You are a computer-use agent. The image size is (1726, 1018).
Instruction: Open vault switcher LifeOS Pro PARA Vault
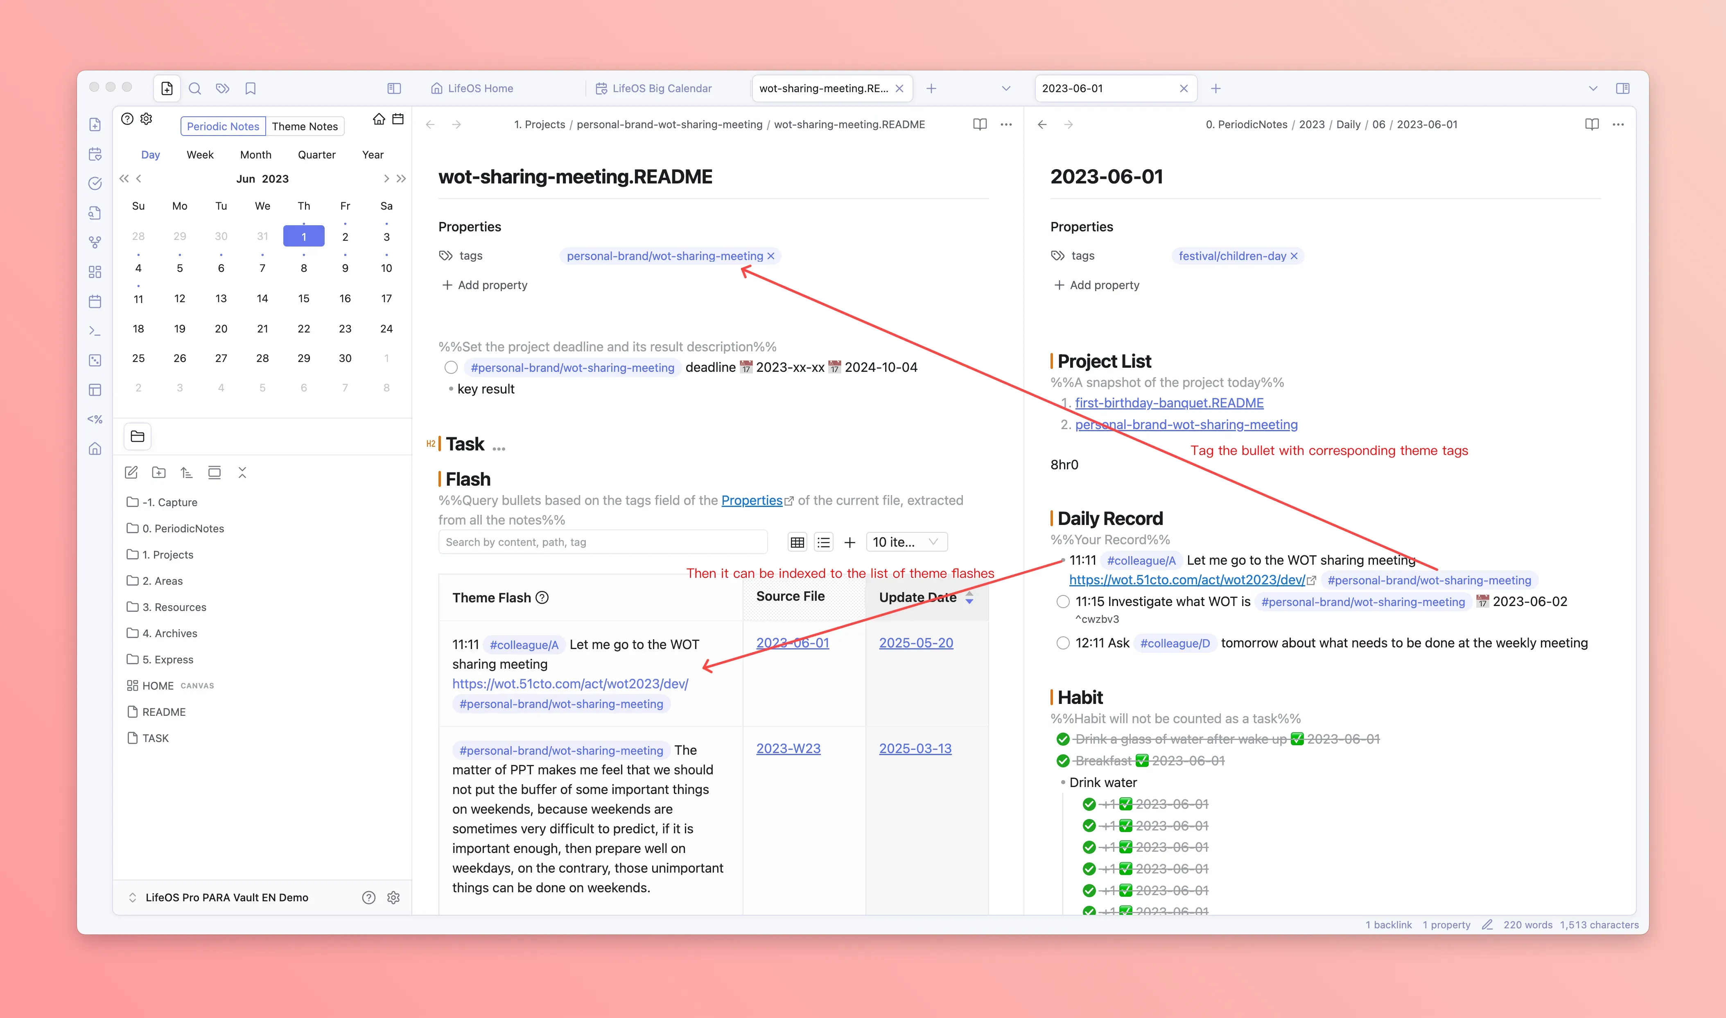tap(226, 897)
